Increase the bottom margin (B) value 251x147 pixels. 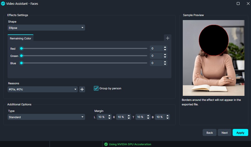point(167,116)
